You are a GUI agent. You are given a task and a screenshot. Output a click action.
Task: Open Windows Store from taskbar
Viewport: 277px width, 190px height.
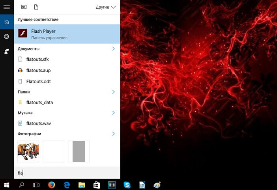point(97,184)
